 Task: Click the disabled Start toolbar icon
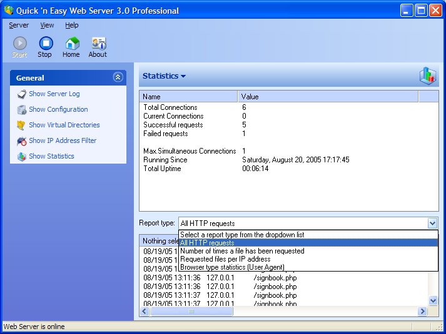19,44
